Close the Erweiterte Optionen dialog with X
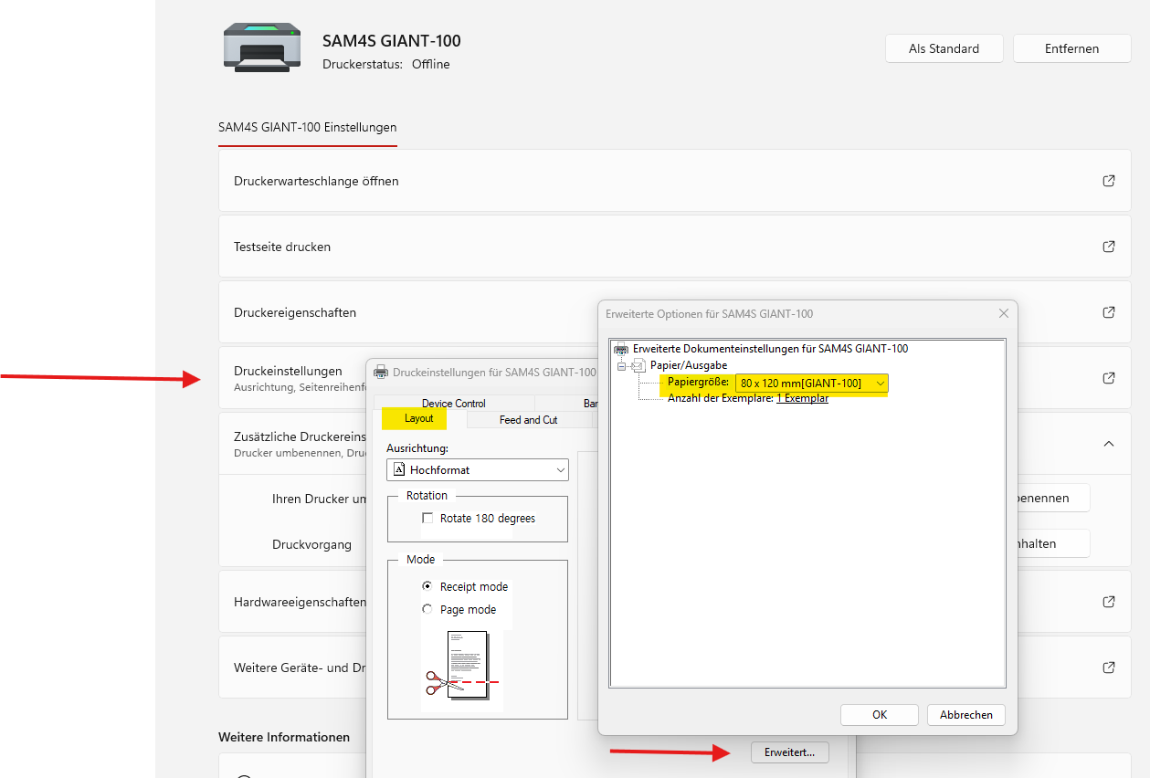This screenshot has height=778, width=1150. click(1004, 313)
